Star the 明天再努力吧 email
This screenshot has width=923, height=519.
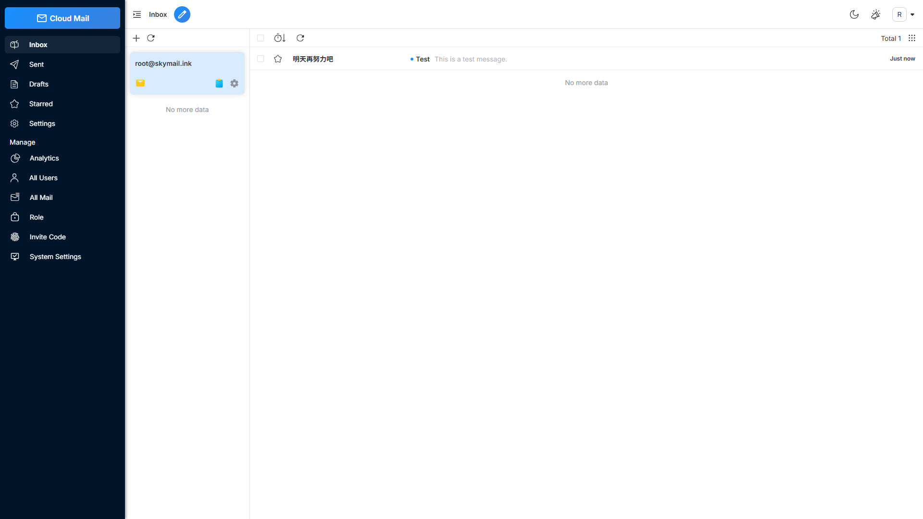[x=277, y=59]
